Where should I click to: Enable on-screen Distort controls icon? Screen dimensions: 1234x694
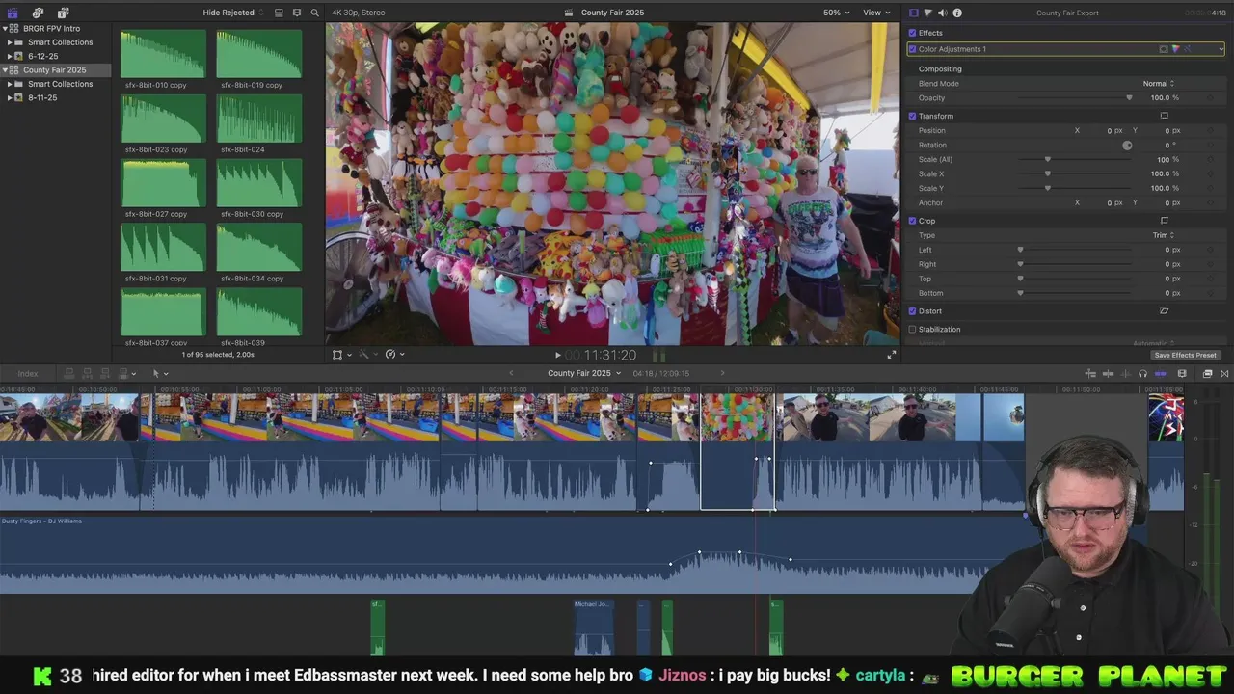tap(1164, 311)
